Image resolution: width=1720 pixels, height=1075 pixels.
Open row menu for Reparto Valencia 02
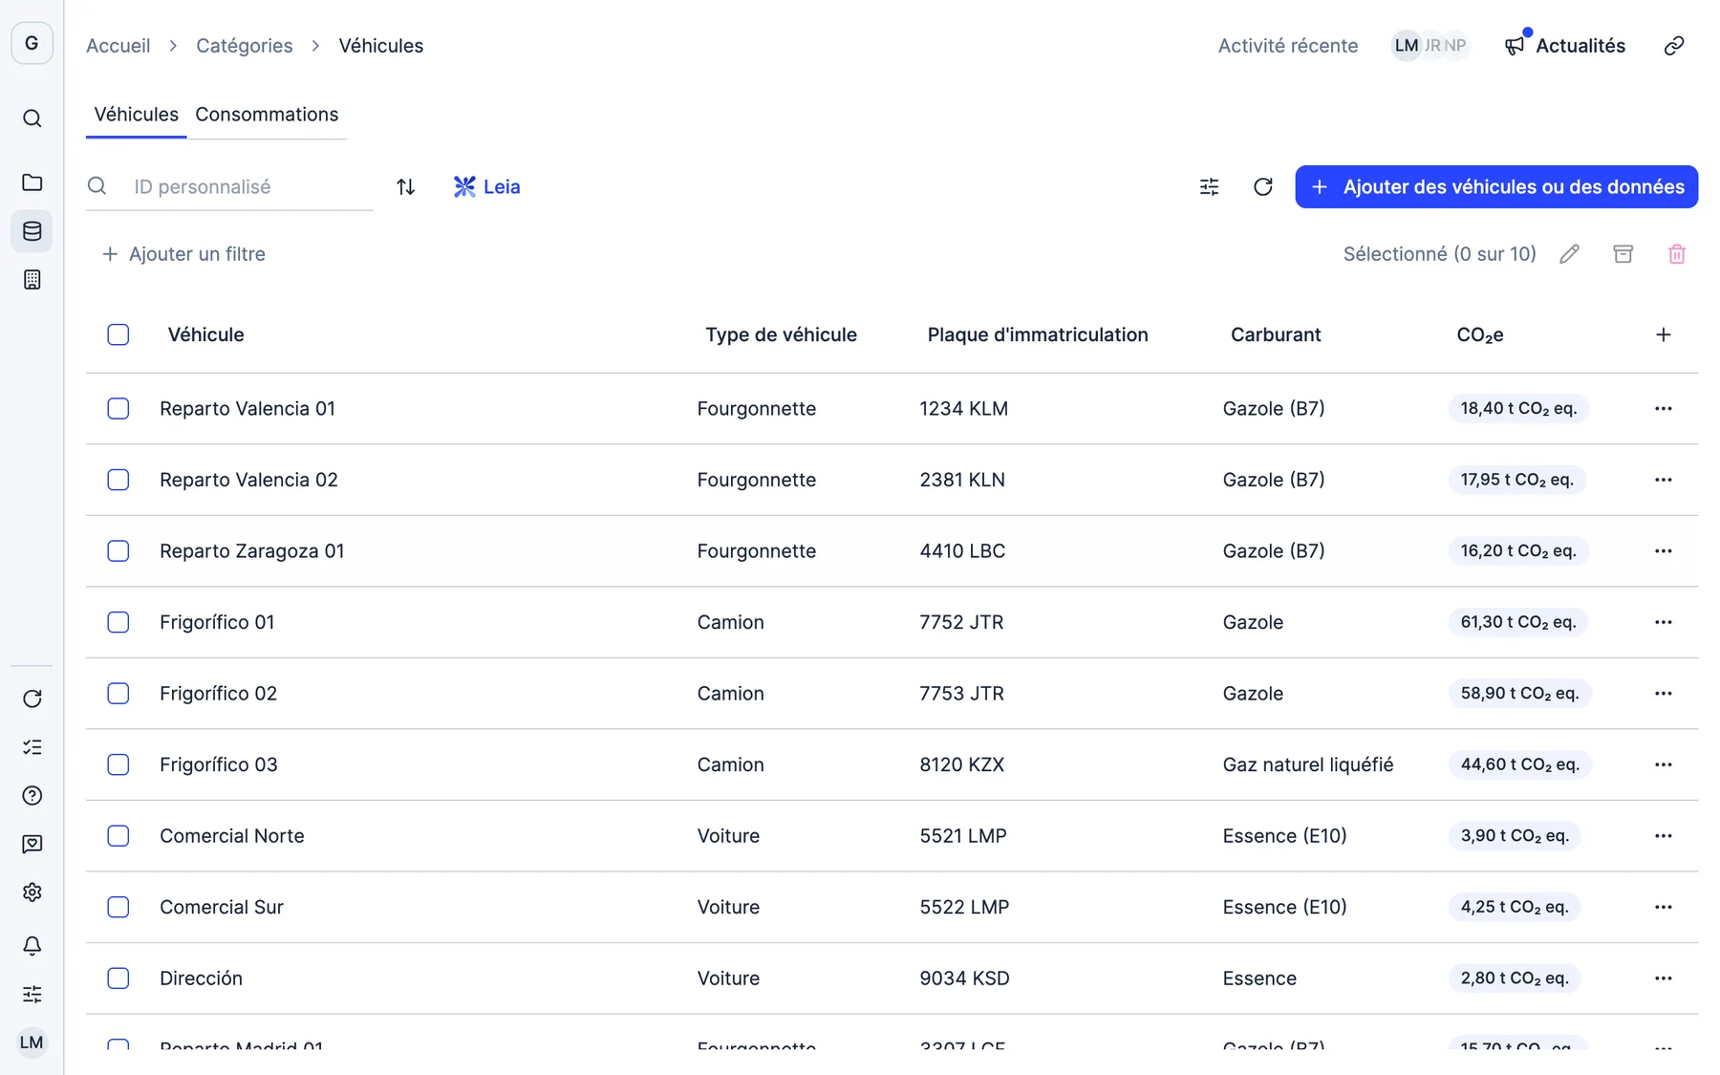pyautogui.click(x=1663, y=480)
